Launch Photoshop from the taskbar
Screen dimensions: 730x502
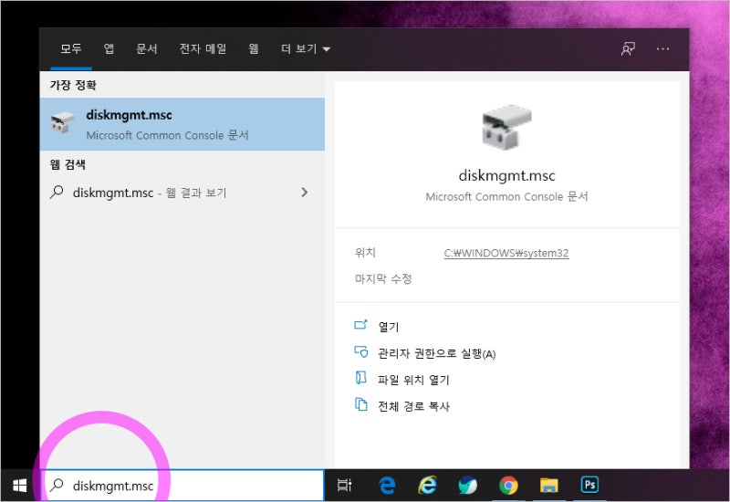point(589,485)
